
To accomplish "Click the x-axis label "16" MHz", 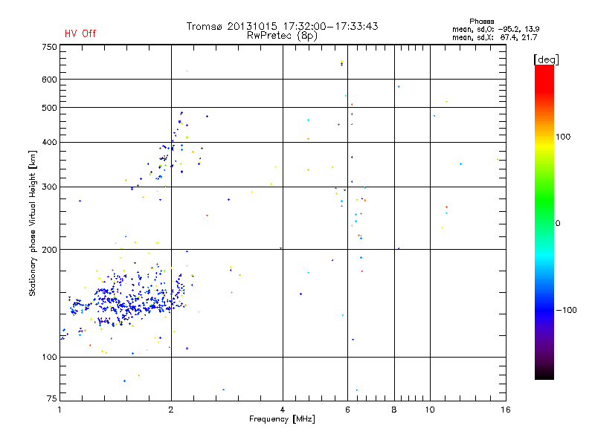I will point(506,410).
